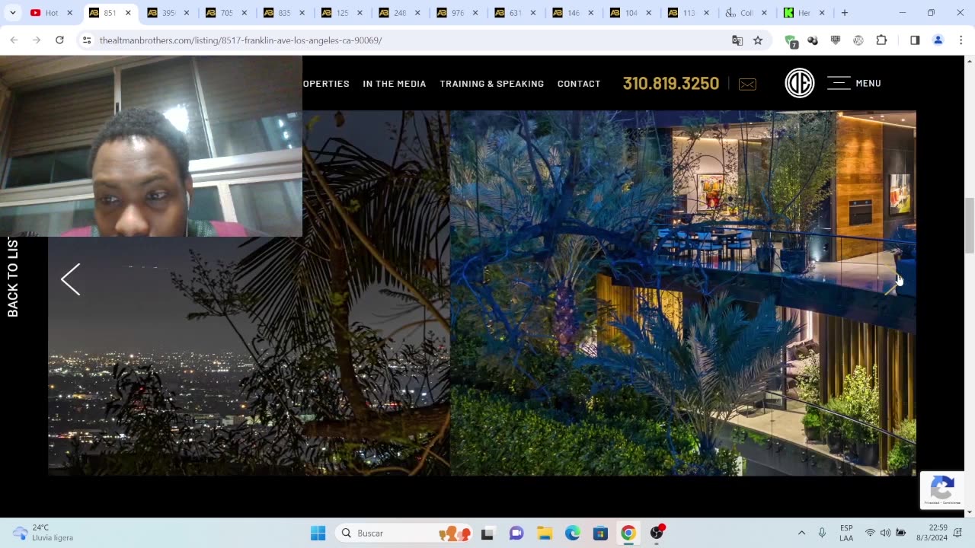Switch to the tab labeled 705
975x548 pixels.
pos(219,13)
